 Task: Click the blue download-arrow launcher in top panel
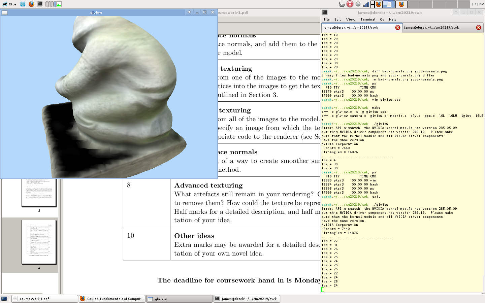point(23,4)
